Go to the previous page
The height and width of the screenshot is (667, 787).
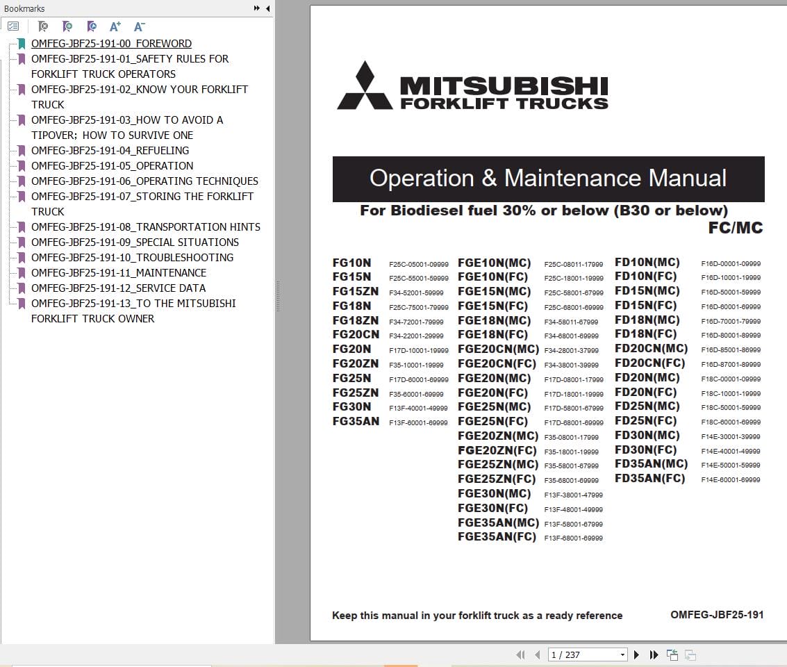(x=538, y=654)
